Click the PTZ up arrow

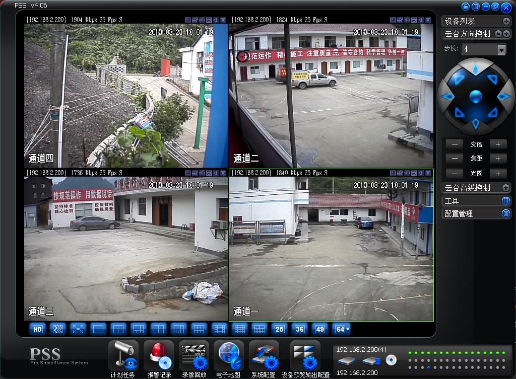(475, 67)
